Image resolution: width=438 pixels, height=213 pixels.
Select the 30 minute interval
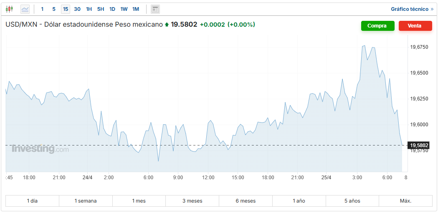pos(77,9)
